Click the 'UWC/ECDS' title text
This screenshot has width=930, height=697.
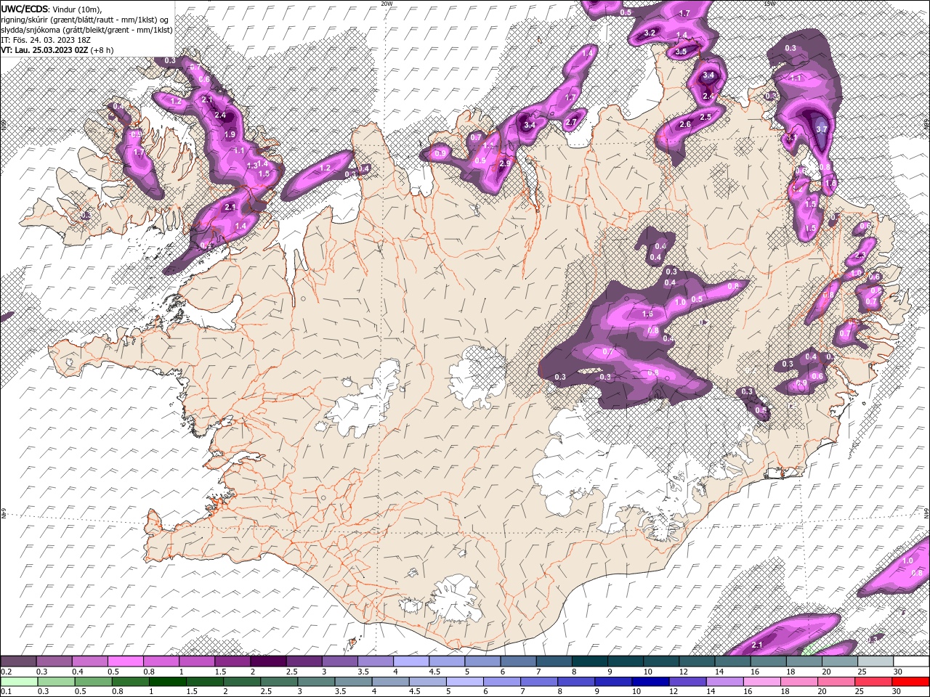(x=25, y=9)
